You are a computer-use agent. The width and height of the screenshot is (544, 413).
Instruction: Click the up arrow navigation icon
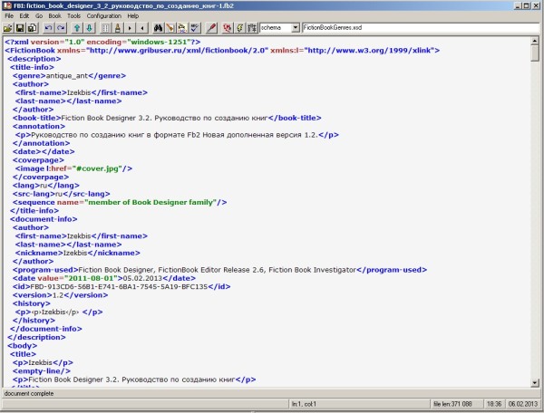[x=76, y=28]
